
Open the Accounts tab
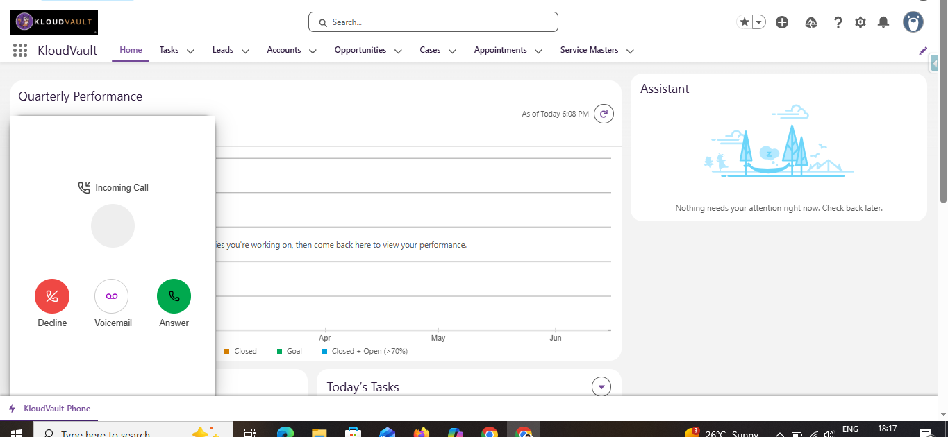pyautogui.click(x=284, y=50)
